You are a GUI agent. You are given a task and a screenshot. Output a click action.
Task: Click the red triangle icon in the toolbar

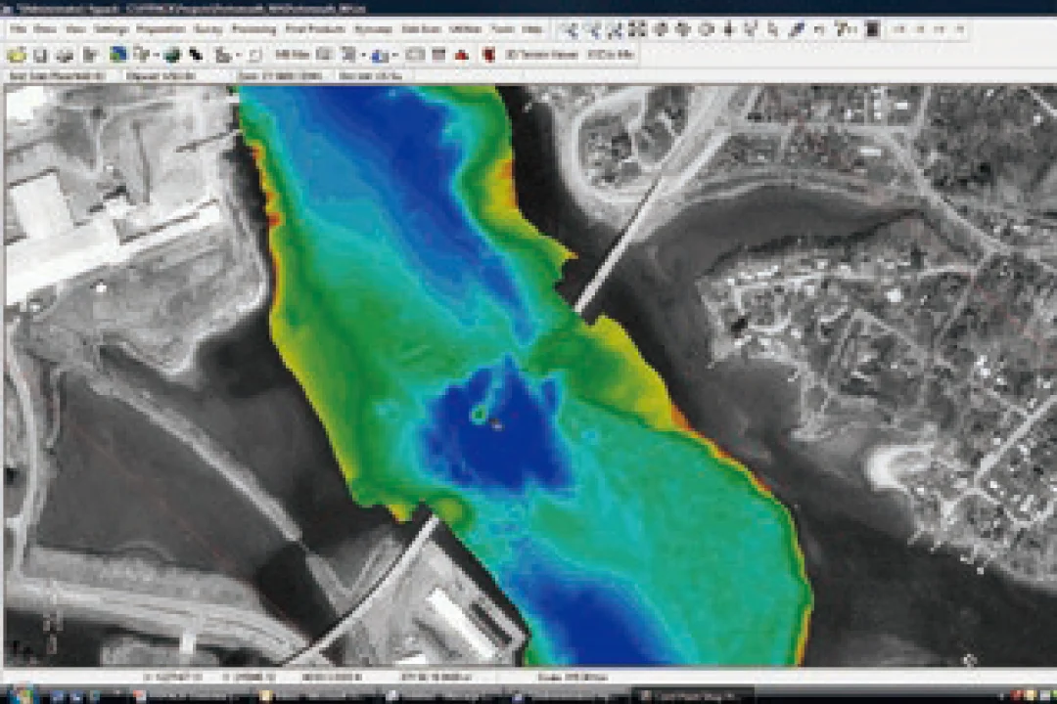(x=461, y=55)
